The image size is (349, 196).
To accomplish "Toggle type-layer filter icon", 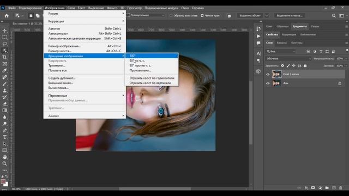I will (321, 52).
